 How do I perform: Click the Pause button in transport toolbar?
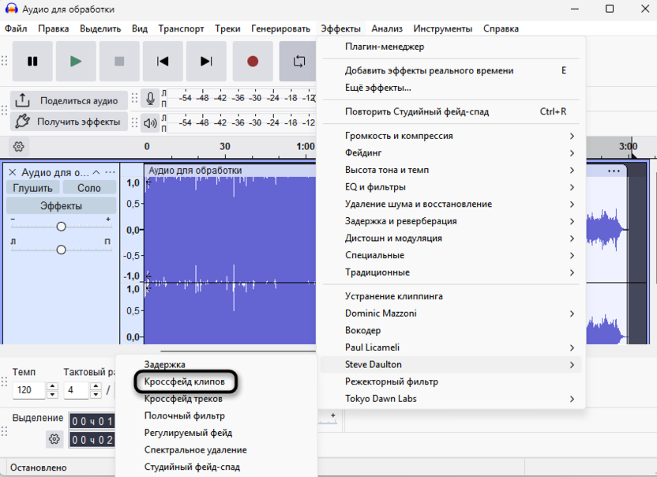(x=32, y=62)
